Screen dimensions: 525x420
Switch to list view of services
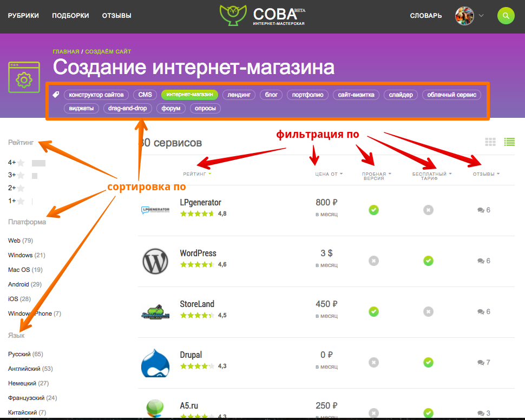click(x=509, y=142)
